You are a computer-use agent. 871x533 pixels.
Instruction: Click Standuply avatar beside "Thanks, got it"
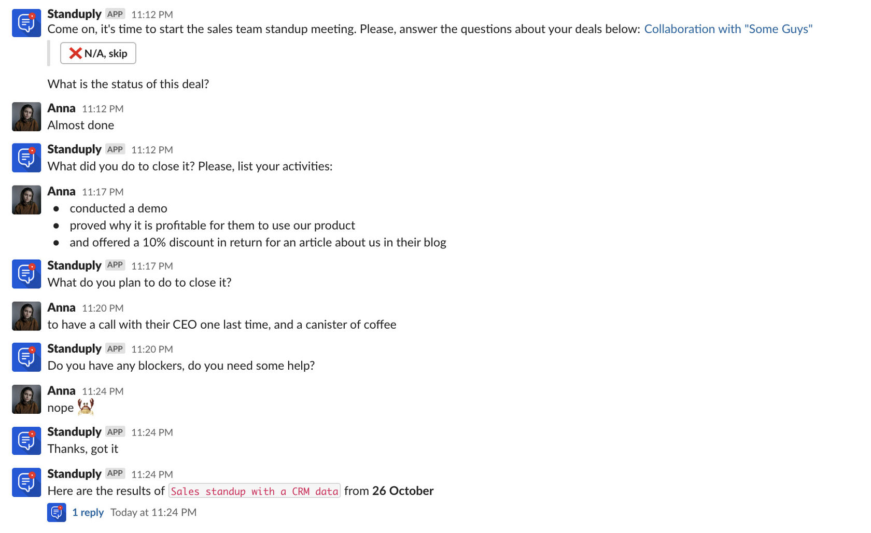click(26, 441)
